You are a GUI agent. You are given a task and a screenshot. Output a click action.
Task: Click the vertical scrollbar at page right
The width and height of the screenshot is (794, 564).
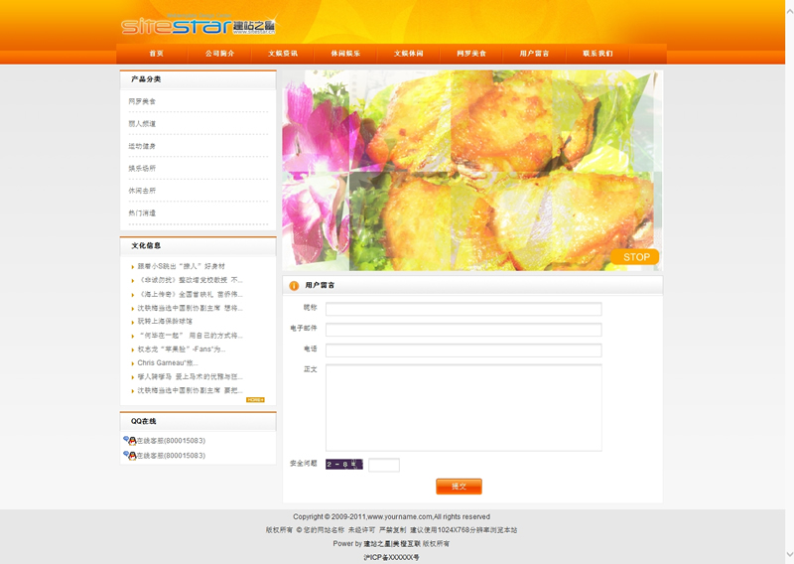click(x=789, y=278)
